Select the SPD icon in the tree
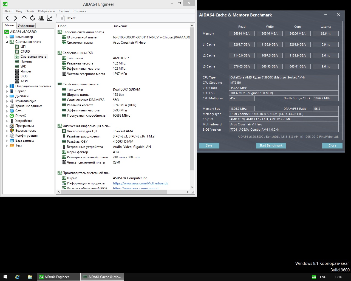This screenshot has height=281, width=351. click(x=17, y=66)
